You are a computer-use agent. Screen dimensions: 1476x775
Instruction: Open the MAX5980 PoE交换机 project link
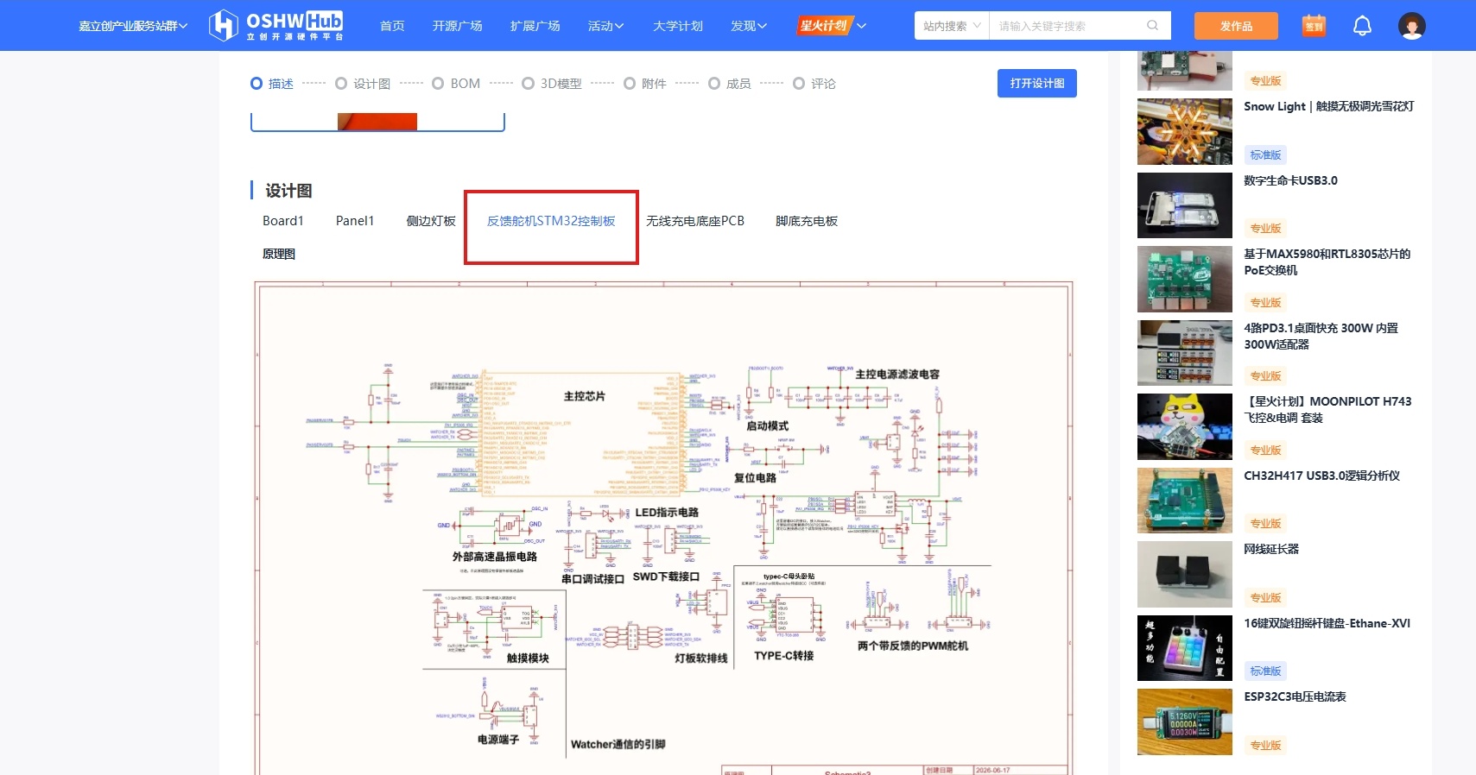[x=1327, y=262]
